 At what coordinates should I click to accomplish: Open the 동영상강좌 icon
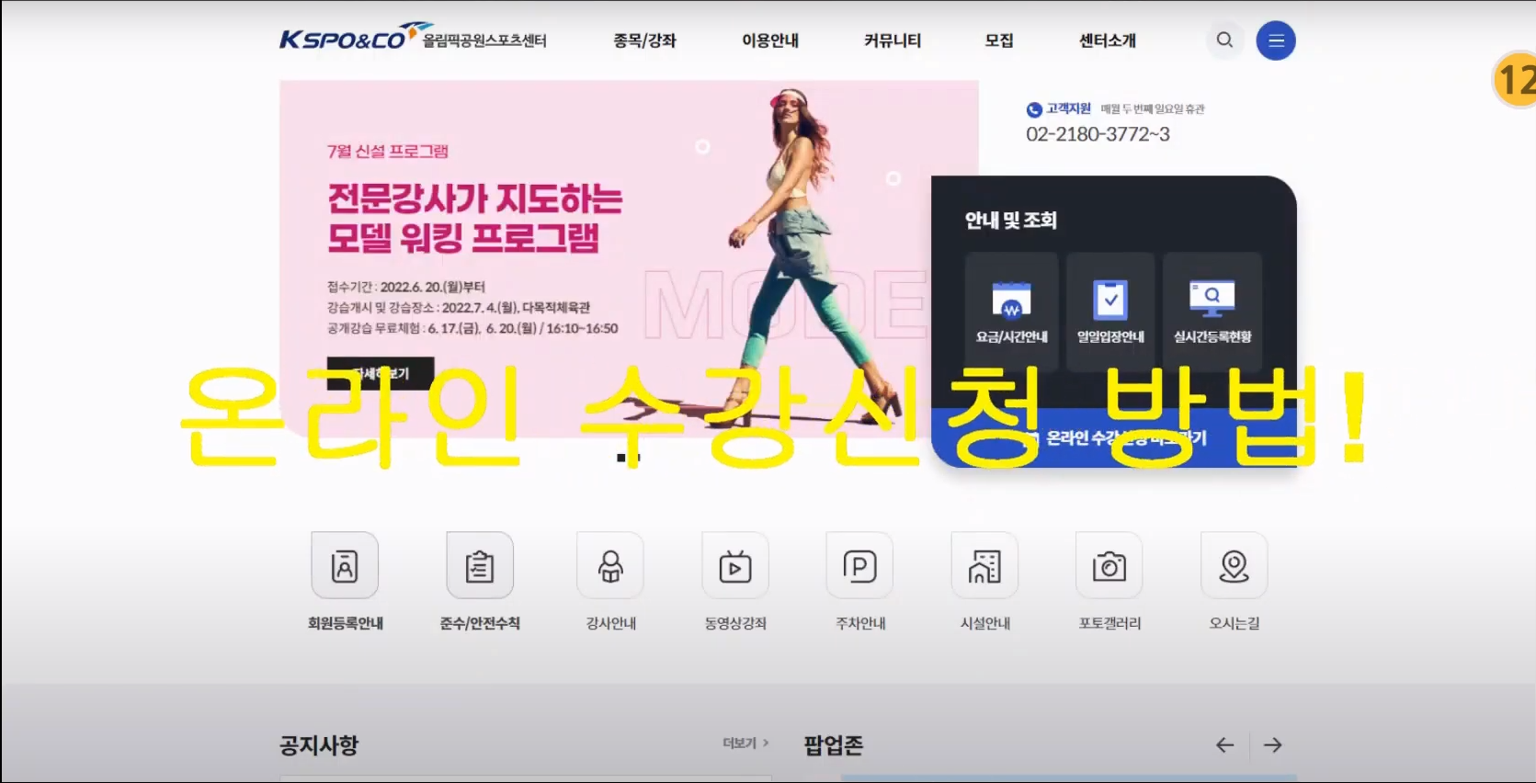pos(735,565)
